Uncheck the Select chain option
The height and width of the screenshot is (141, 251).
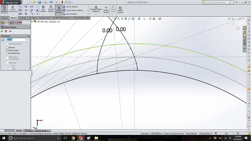click(7, 50)
